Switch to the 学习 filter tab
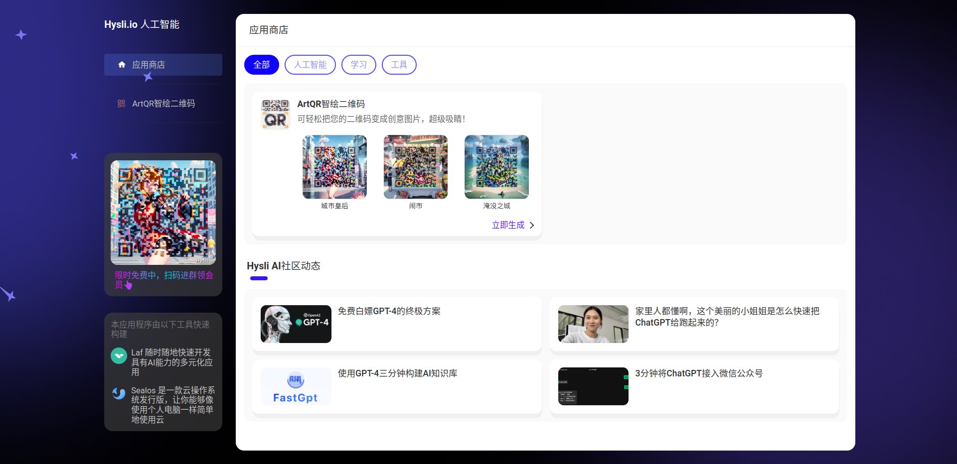The image size is (957, 464). click(x=359, y=65)
